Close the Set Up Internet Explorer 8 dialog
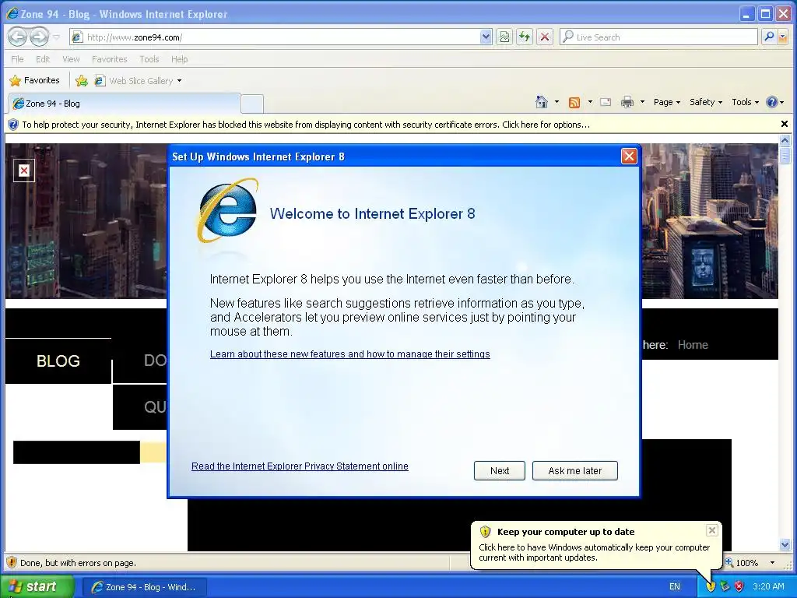 [629, 156]
